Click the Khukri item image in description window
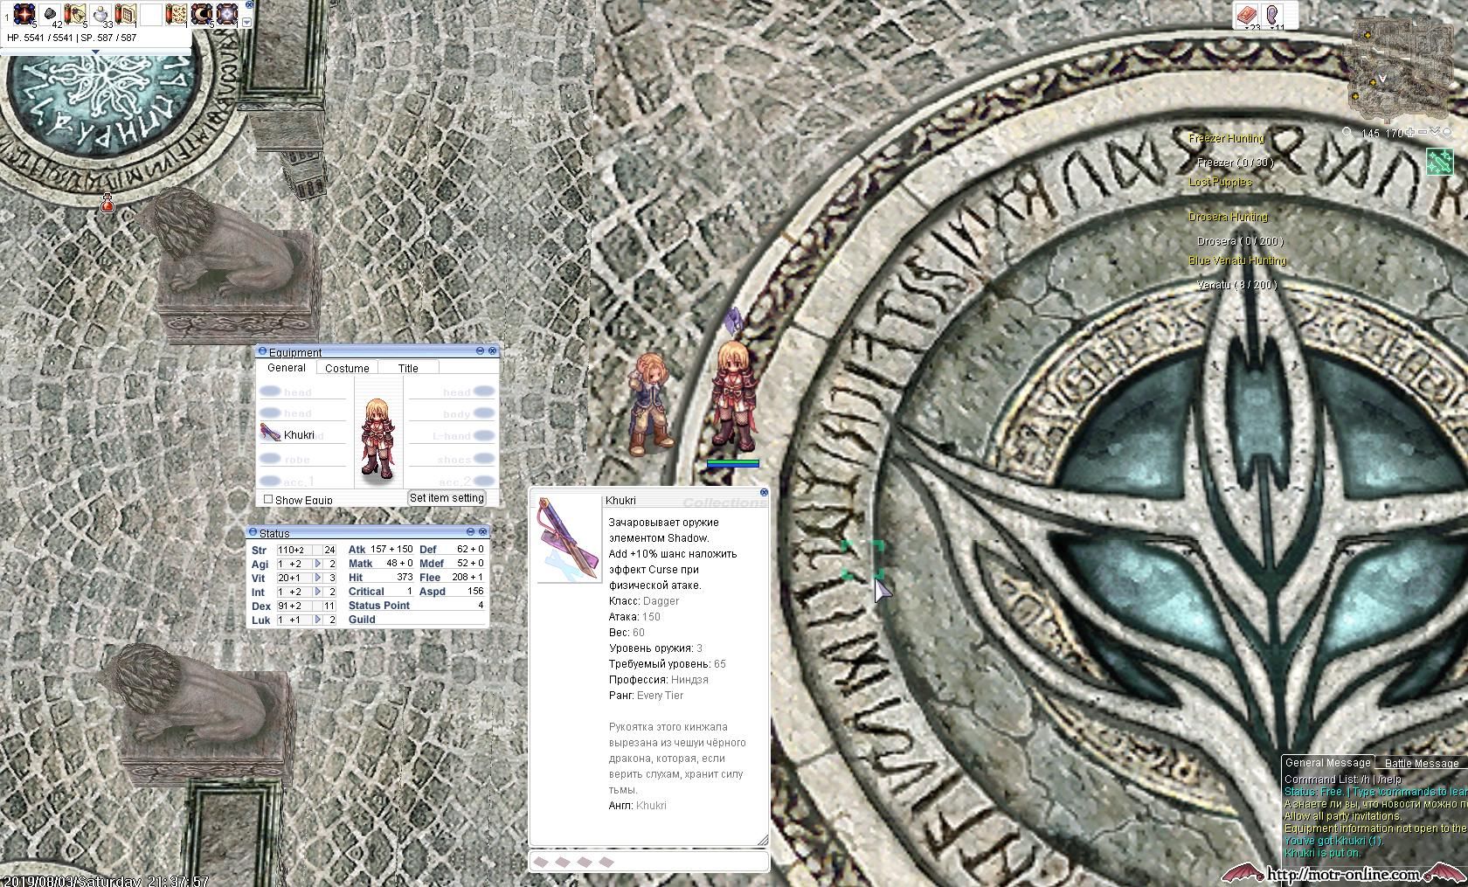The image size is (1468, 887). 568,539
